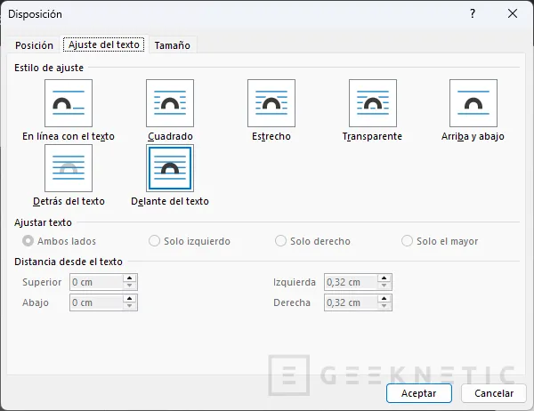Click the 'Arriba y abajo' label text
Screen dimensions: 534x411
(473, 136)
